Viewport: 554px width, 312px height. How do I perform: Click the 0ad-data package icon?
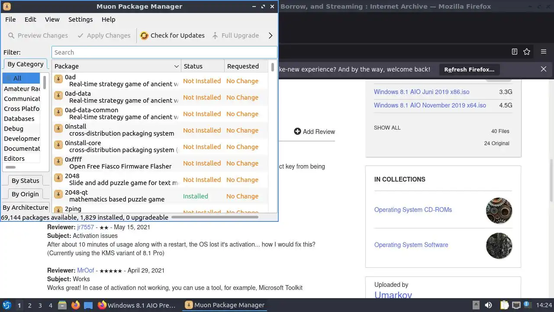coord(58,95)
